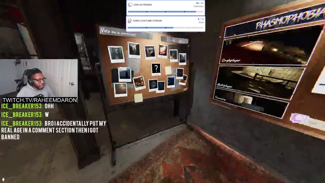This screenshot has height=183, width=325.
Task: Click the "6 / 10" subs count
Action: [x=201, y=19]
